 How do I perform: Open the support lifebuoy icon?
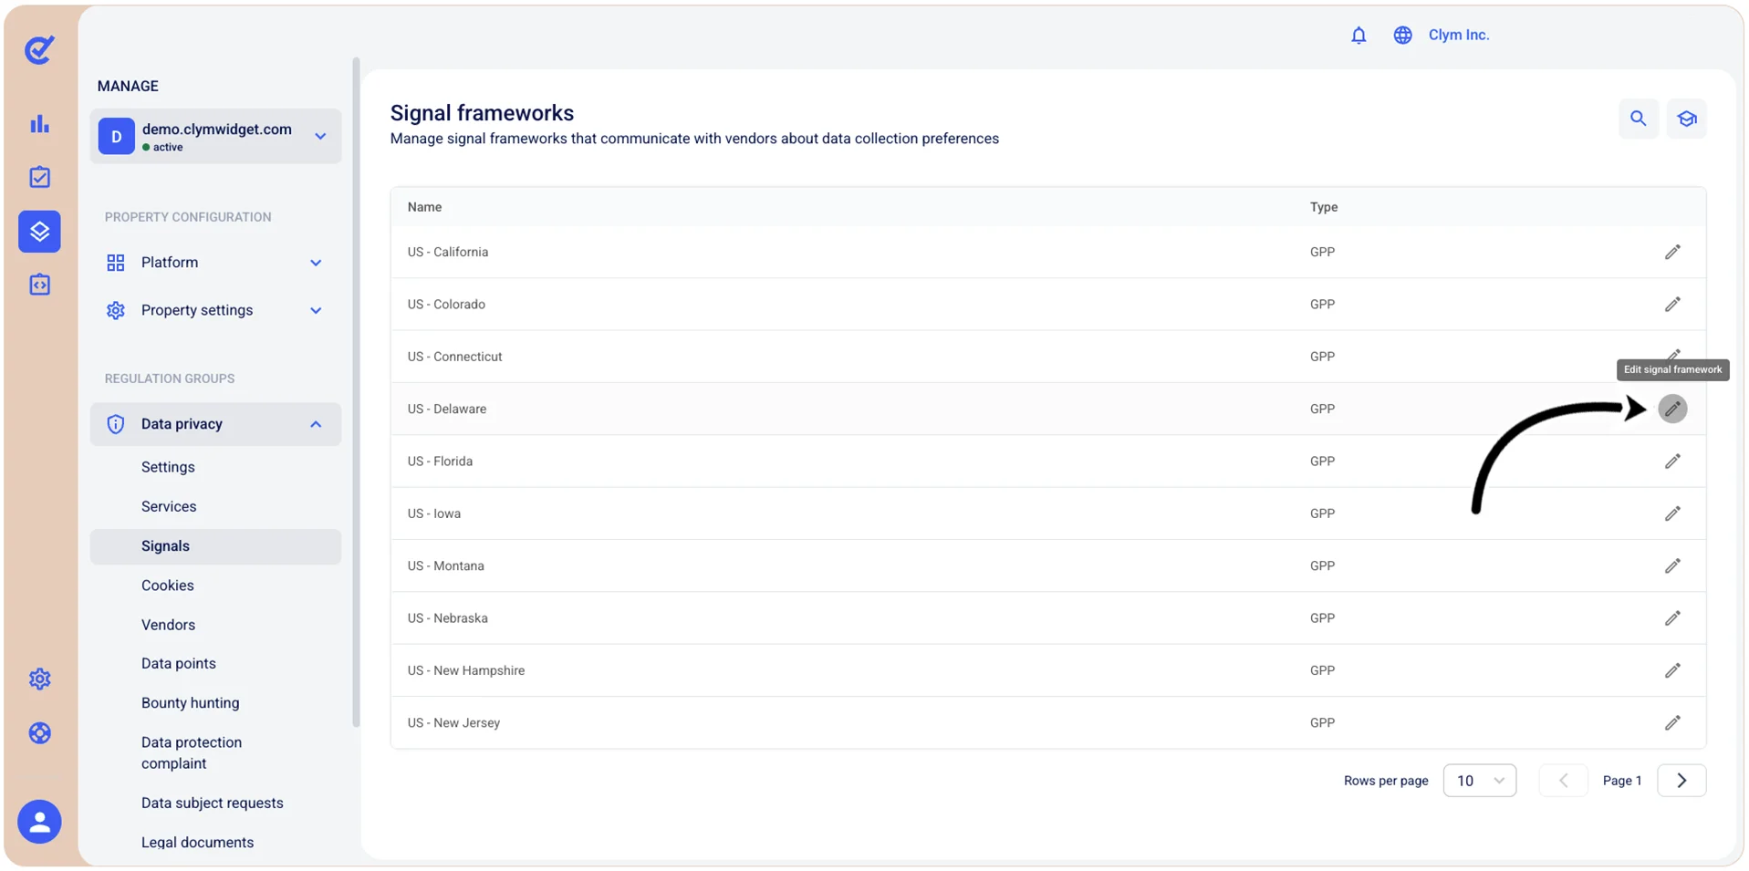coord(39,733)
